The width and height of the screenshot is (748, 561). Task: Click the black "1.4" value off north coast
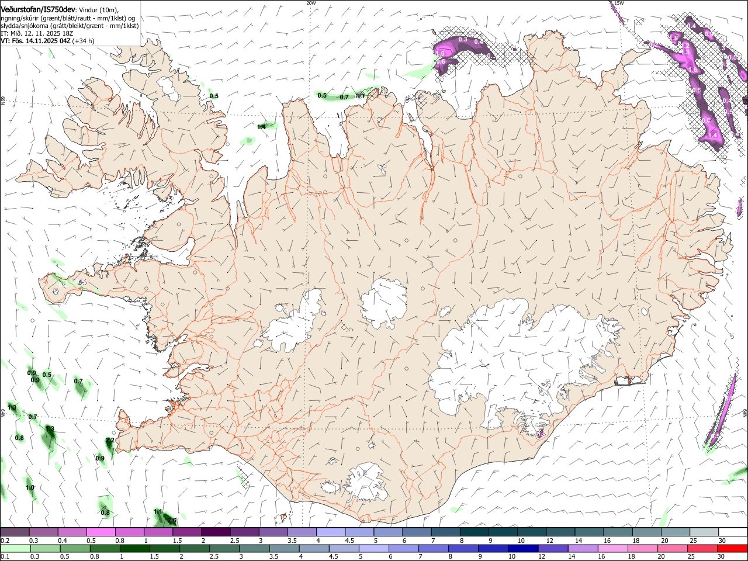coord(262,126)
